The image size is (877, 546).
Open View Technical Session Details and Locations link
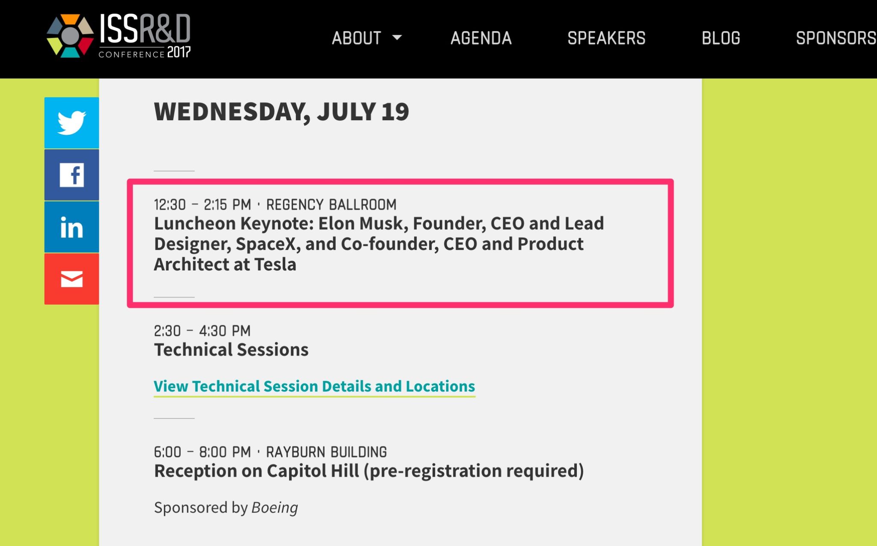pyautogui.click(x=314, y=386)
